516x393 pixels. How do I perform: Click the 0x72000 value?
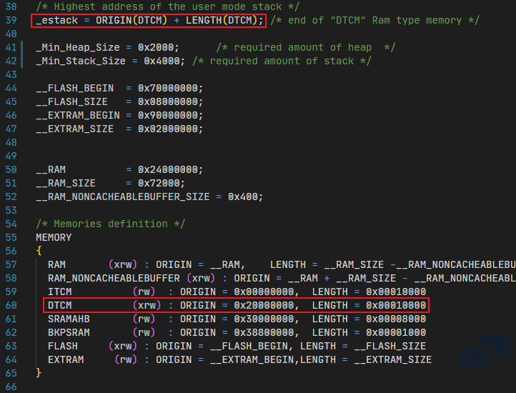159,184
